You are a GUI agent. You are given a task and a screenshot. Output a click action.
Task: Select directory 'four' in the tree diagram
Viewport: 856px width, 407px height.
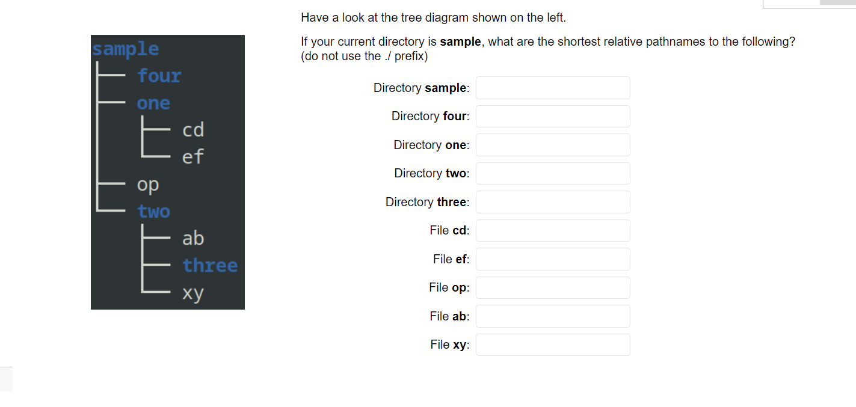coord(158,76)
